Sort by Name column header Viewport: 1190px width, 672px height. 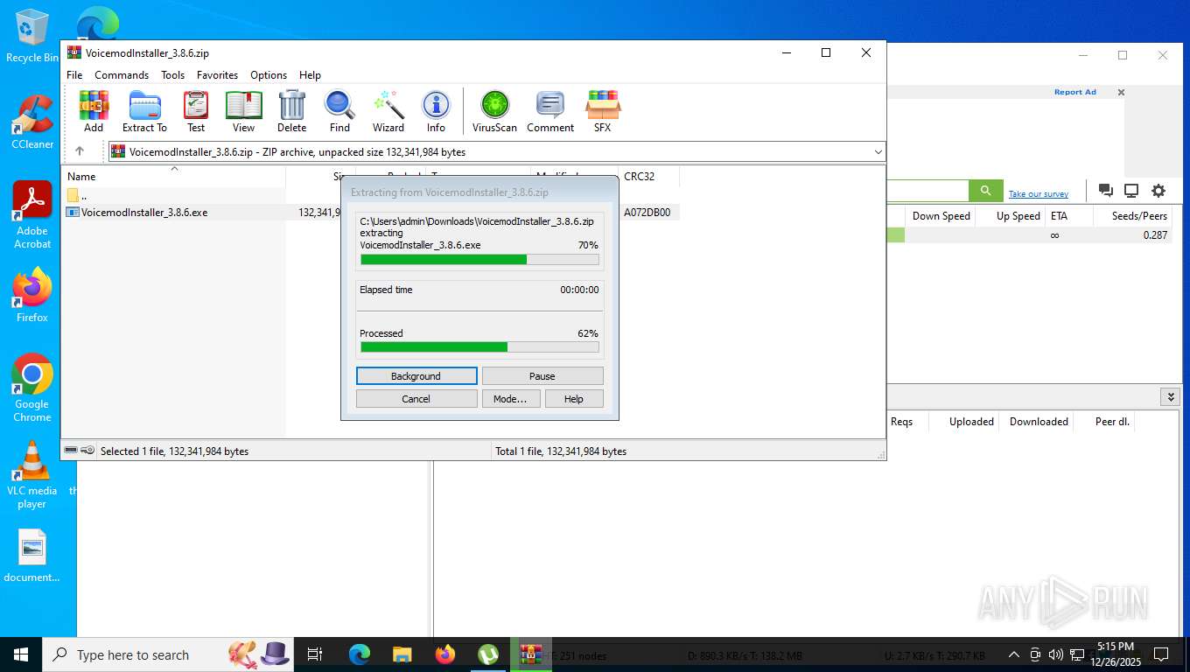[173, 177]
